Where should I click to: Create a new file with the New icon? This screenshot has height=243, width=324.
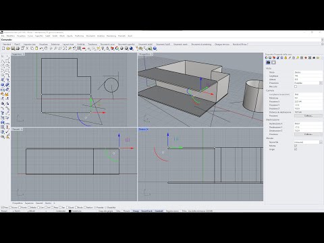pyautogui.click(x=3, y=49)
